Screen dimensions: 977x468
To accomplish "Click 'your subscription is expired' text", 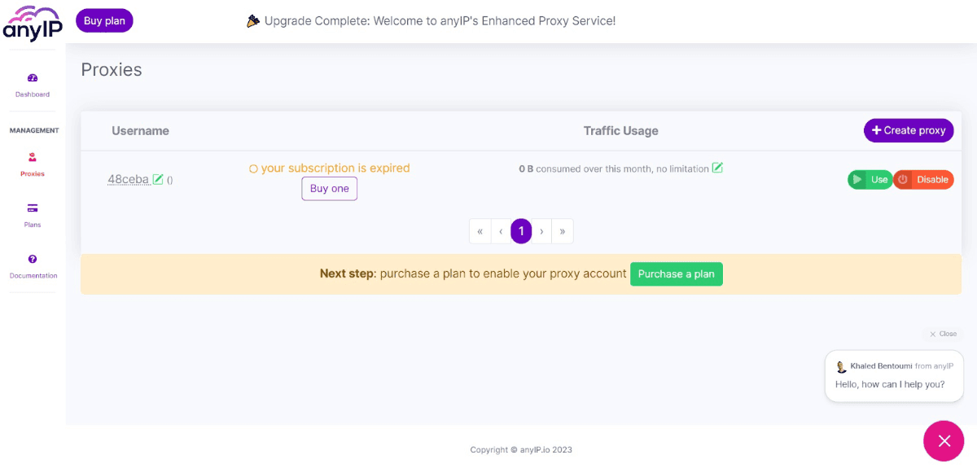I will click(x=335, y=168).
